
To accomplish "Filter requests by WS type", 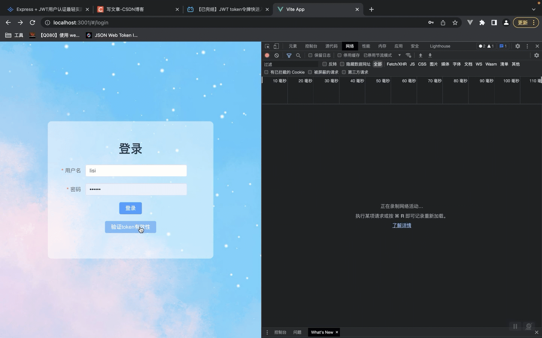I will pyautogui.click(x=479, y=64).
